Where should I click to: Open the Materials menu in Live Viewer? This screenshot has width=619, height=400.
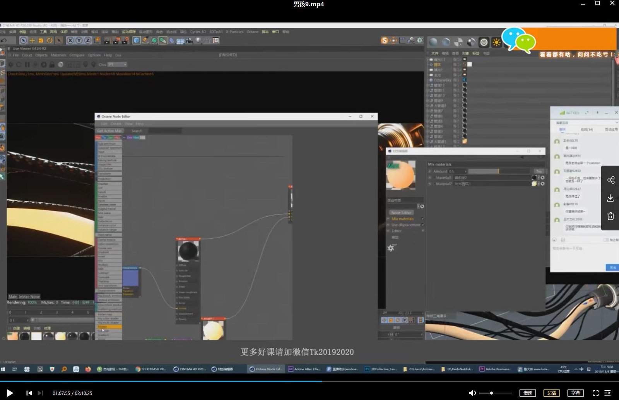pyautogui.click(x=58, y=55)
